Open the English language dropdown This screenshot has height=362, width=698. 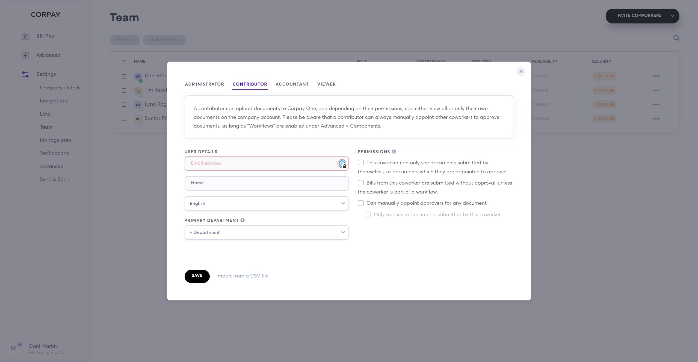click(x=267, y=204)
